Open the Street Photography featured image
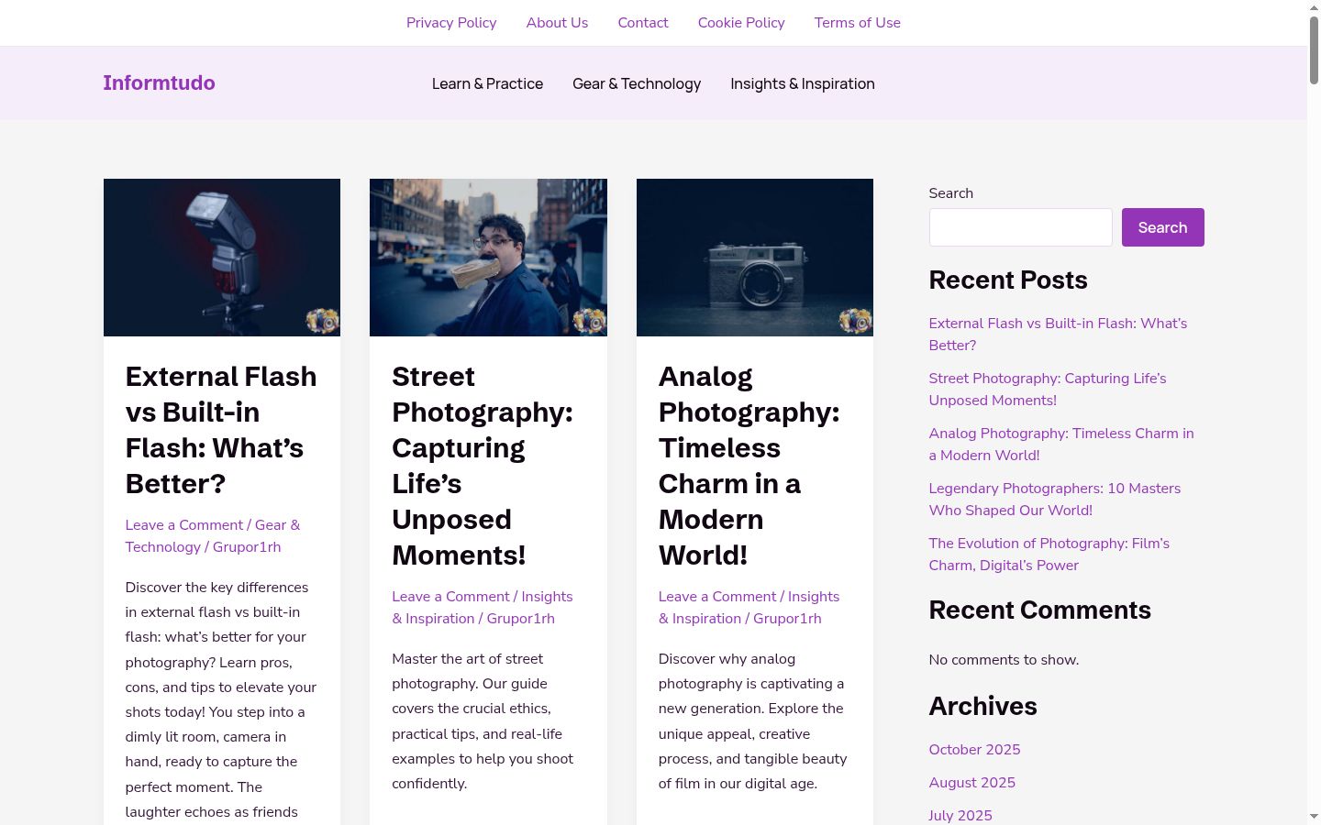The image size is (1321, 825). (488, 258)
